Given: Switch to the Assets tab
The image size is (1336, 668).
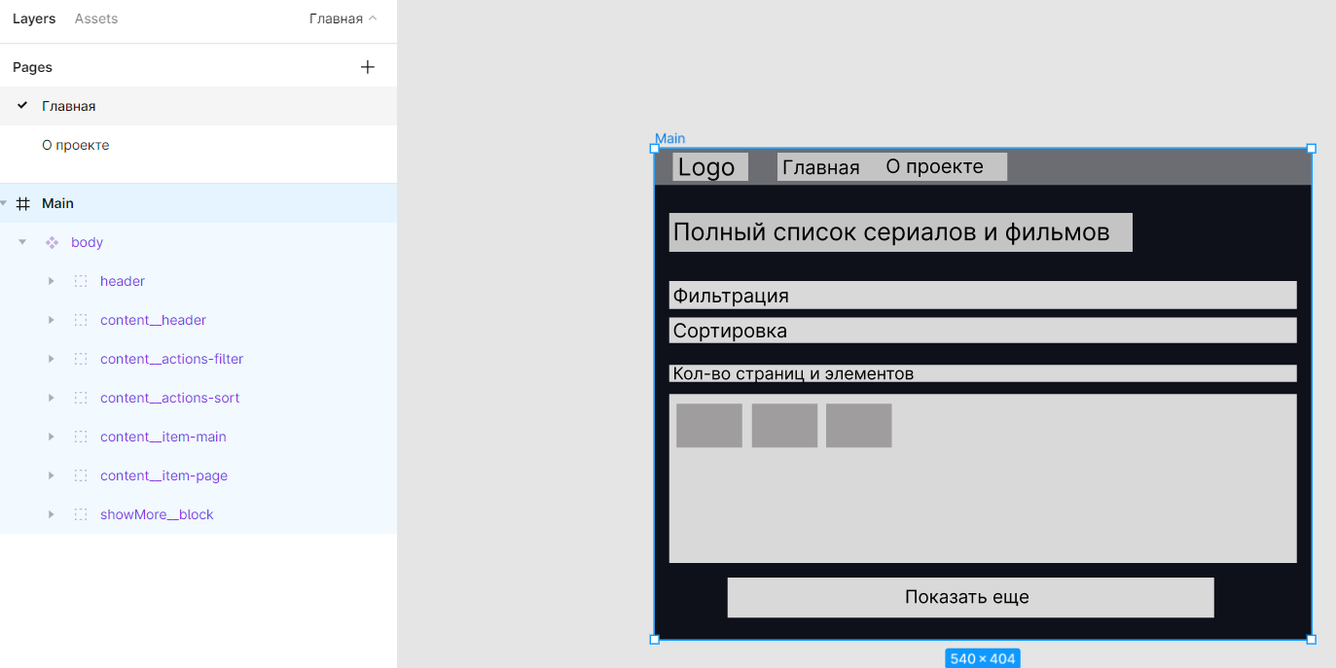Looking at the screenshot, I should (x=95, y=18).
